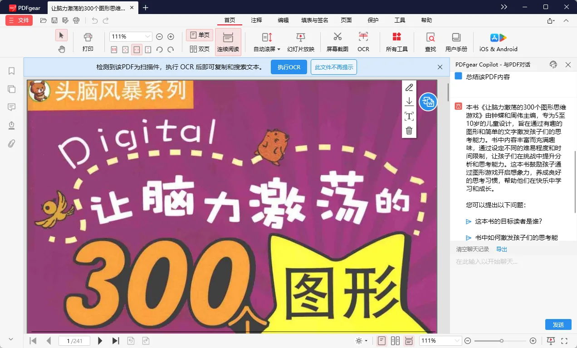Toggle double page (双页) mode
The width and height of the screenshot is (577, 348).
200,49
